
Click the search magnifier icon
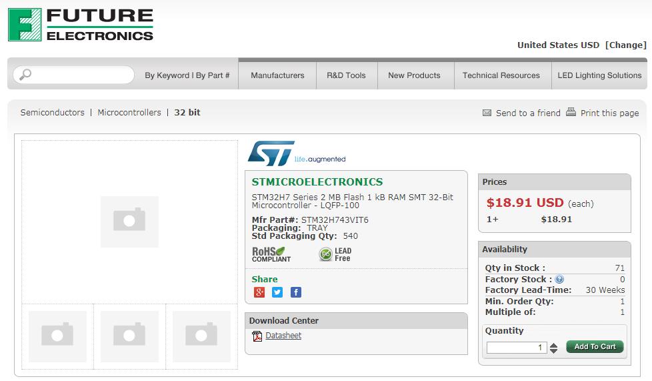point(25,75)
